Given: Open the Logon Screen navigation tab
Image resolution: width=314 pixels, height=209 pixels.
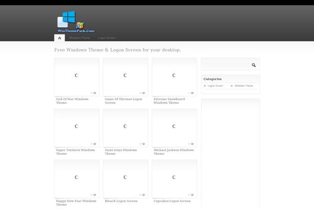Looking at the screenshot, I should (x=107, y=38).
